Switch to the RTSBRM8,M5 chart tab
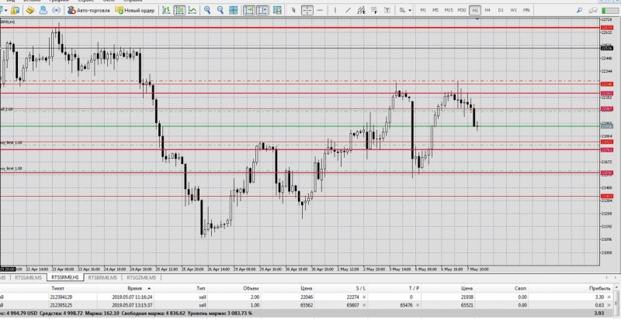621x319 pixels. click(x=102, y=276)
